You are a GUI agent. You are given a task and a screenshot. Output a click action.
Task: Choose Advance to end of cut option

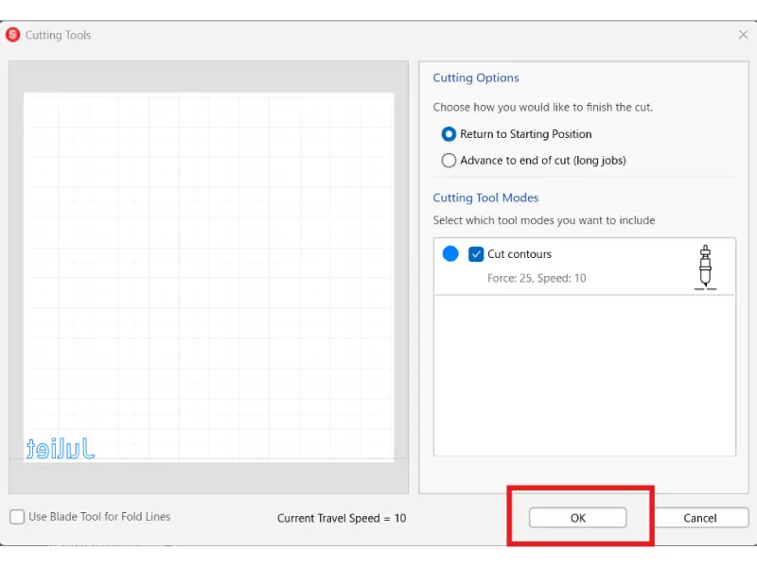click(449, 161)
